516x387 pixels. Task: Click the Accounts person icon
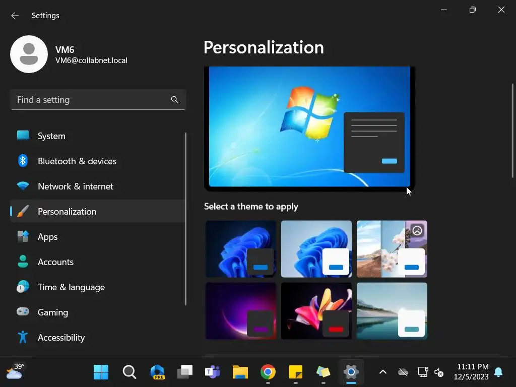[23, 262]
